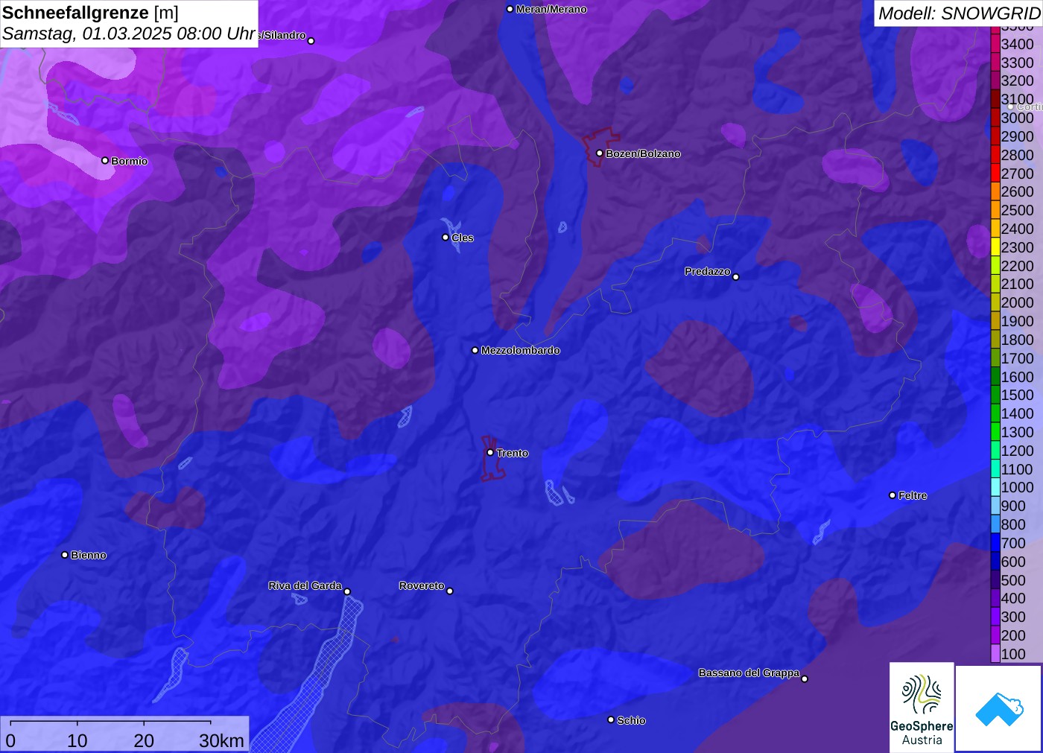
Task: Click the Bormio city marker
Action: tap(105, 161)
